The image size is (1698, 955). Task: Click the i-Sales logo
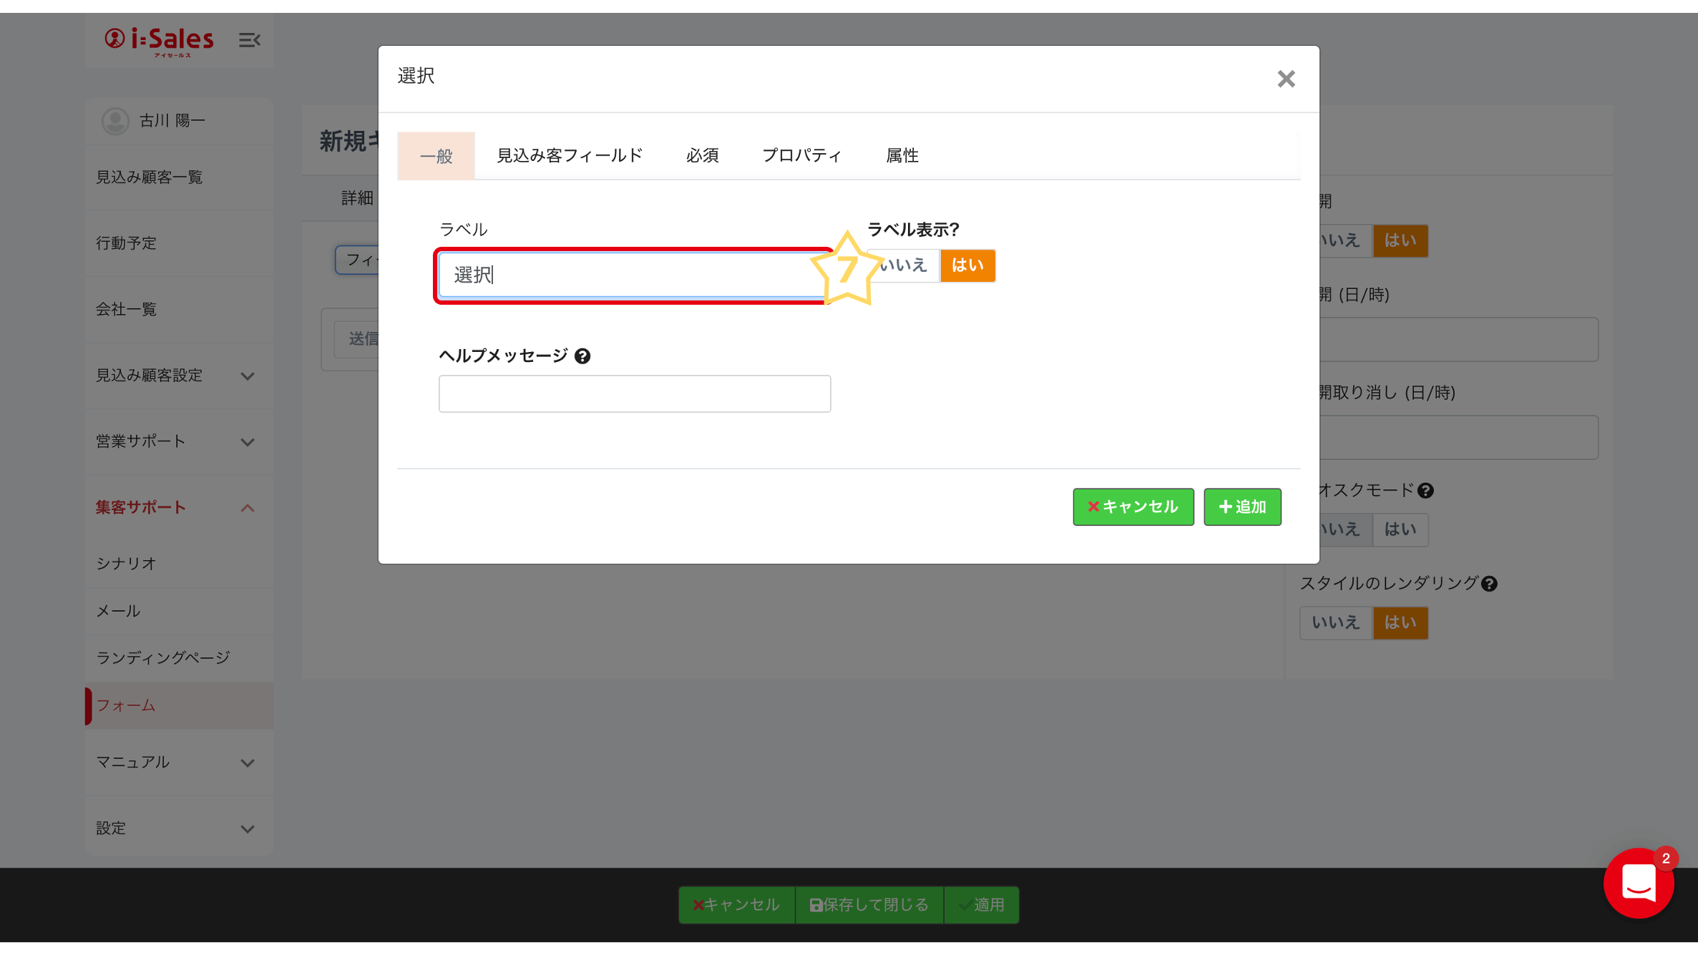tap(160, 41)
